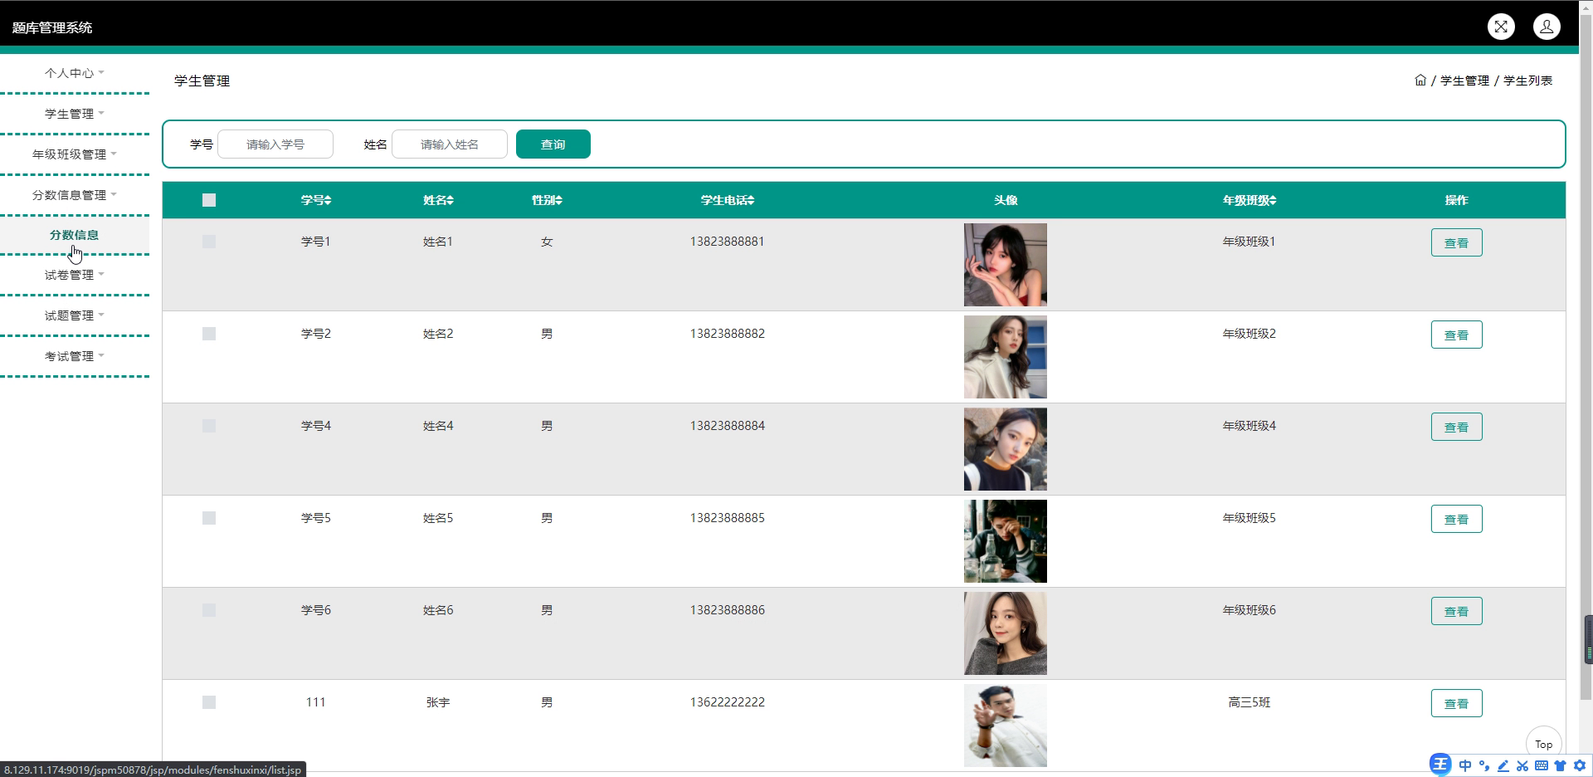Expand the 考试管理 sidebar menu
The image size is (1593, 777).
(x=75, y=356)
